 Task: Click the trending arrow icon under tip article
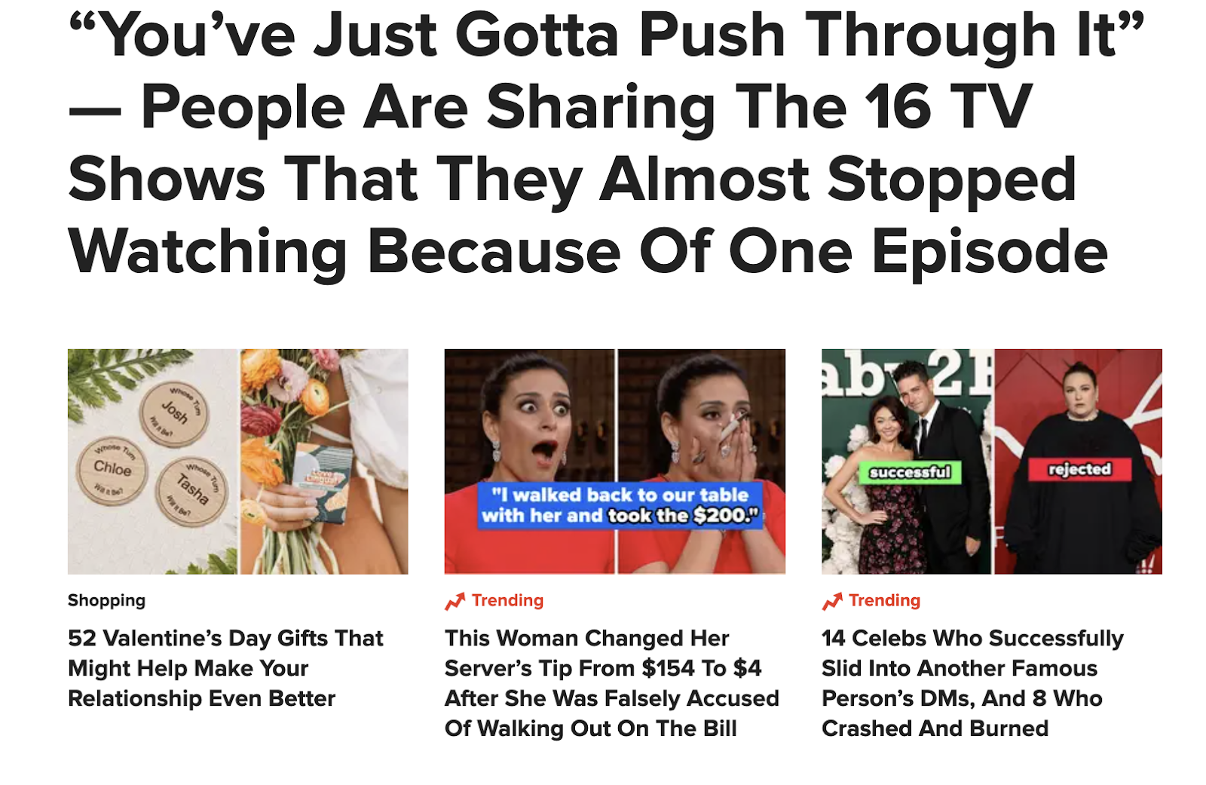pyautogui.click(x=455, y=601)
